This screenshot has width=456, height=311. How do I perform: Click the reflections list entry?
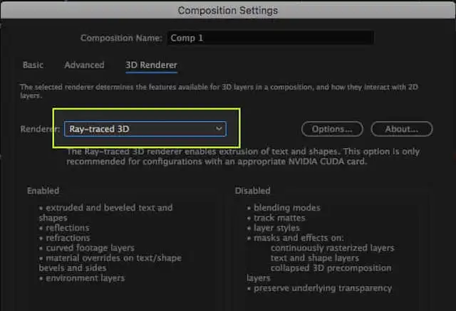click(64, 228)
